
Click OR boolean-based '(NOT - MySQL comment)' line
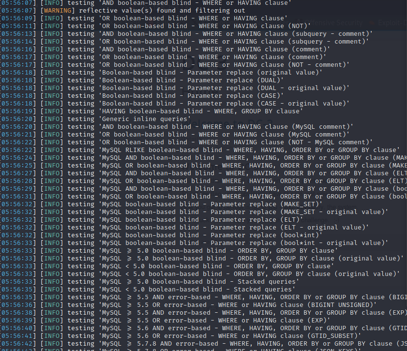(x=186, y=142)
